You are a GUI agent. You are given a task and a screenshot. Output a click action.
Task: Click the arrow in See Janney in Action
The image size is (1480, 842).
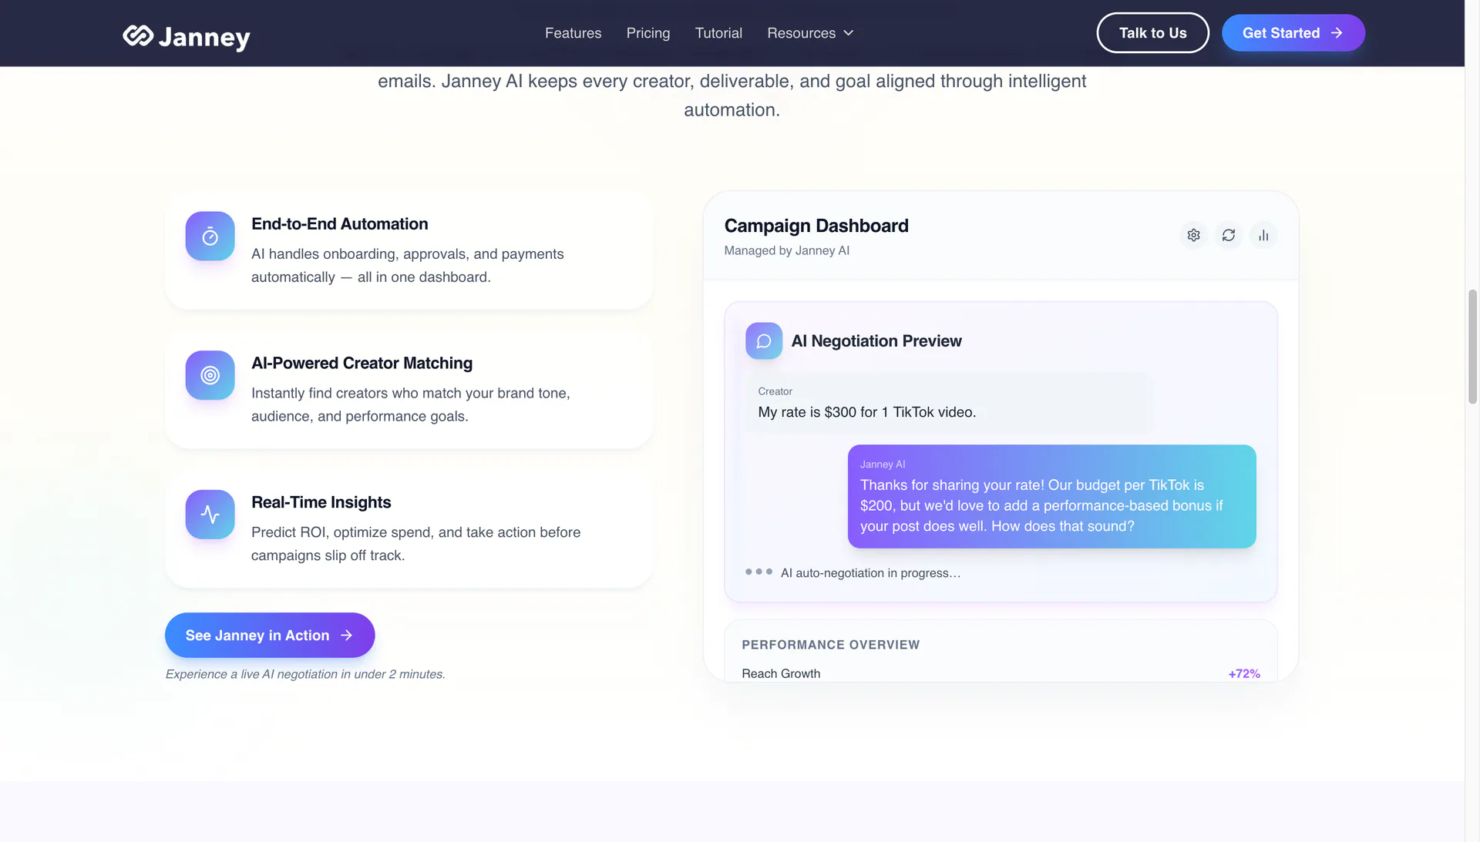click(x=346, y=635)
